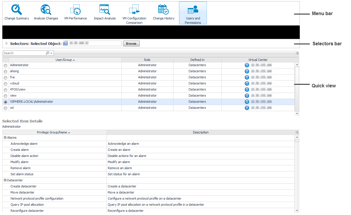Select the vcloud user radio button

[x=6, y=84]
